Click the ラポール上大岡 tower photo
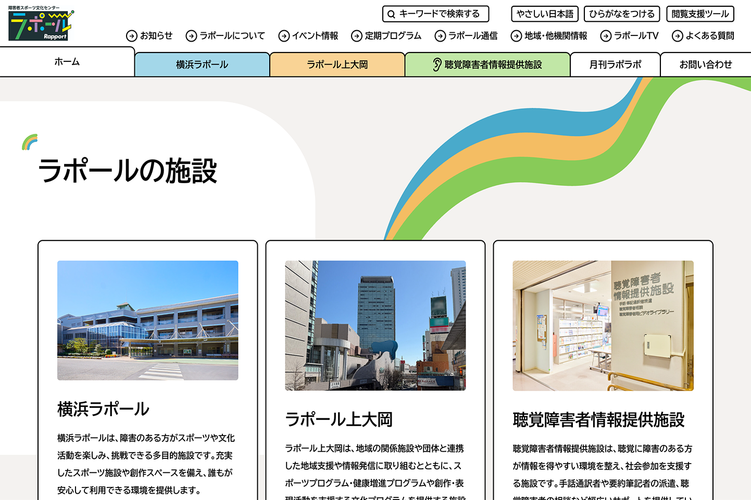Viewport: 751px width, 500px height. [375, 326]
